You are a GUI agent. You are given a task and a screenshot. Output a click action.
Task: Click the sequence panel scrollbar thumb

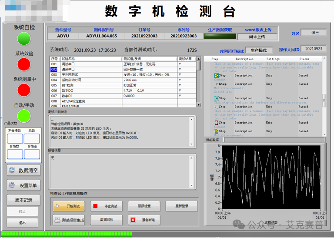point(324,101)
